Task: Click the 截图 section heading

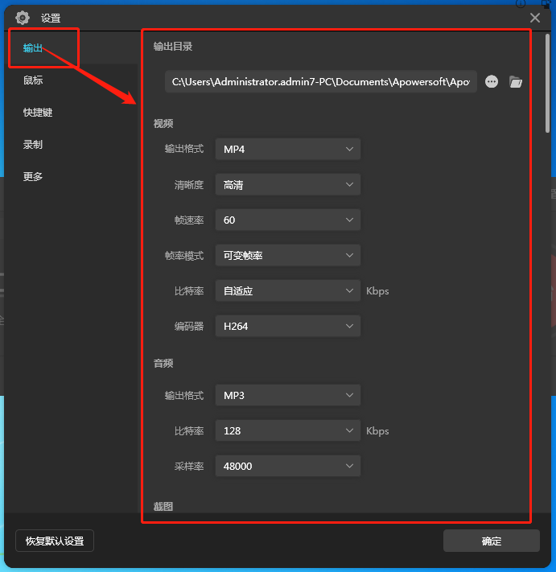Action: 163,506
